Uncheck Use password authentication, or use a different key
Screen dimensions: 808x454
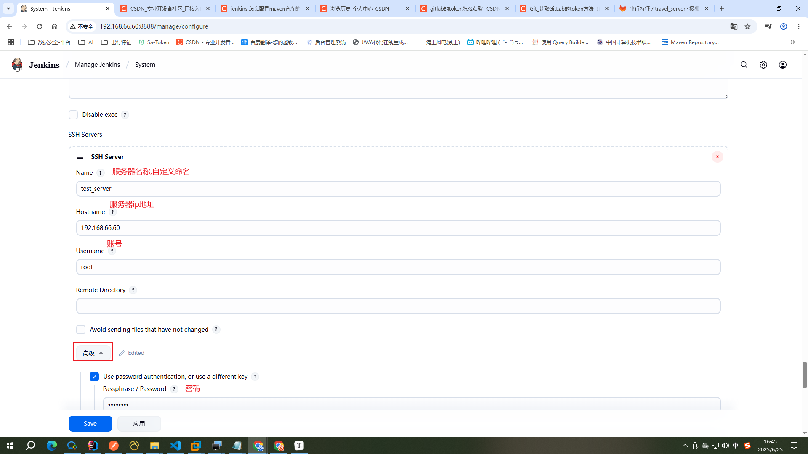click(94, 377)
